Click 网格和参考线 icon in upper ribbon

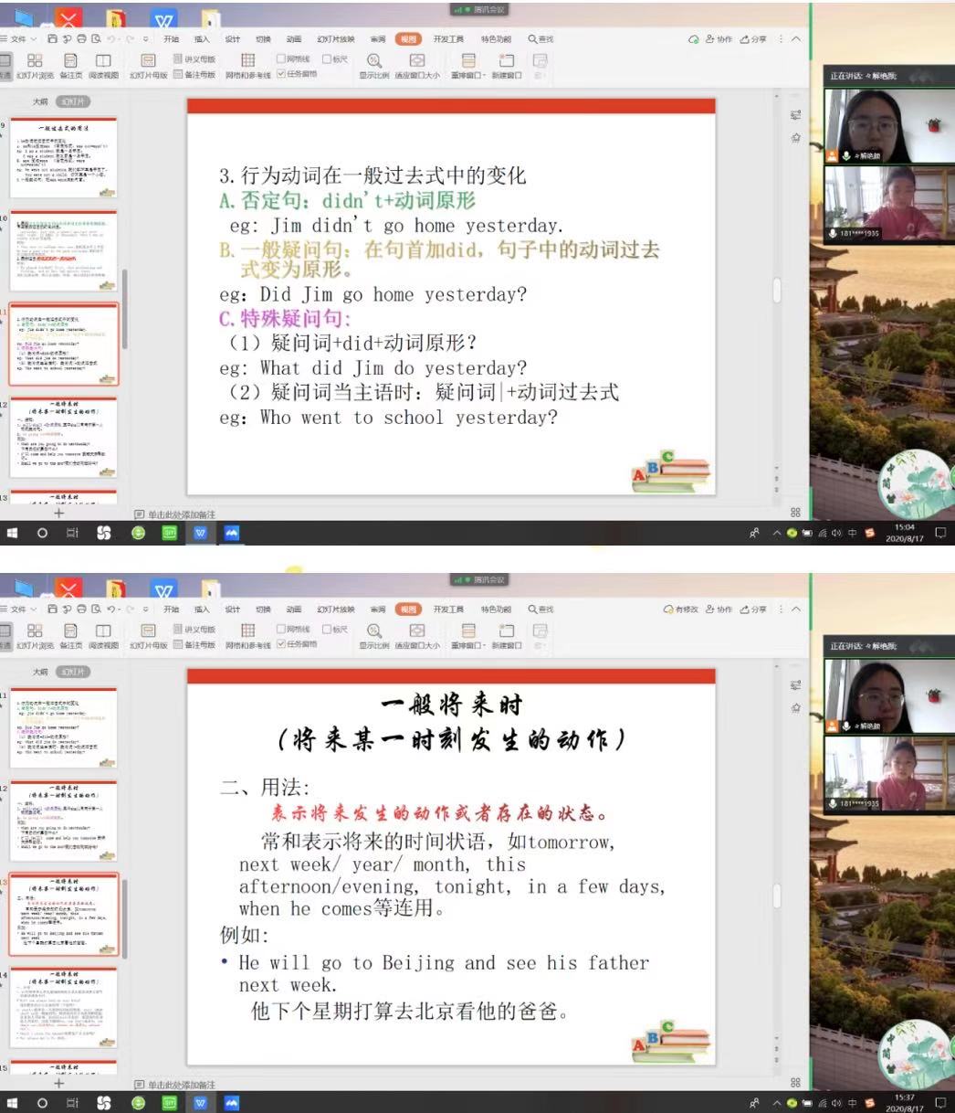(247, 61)
